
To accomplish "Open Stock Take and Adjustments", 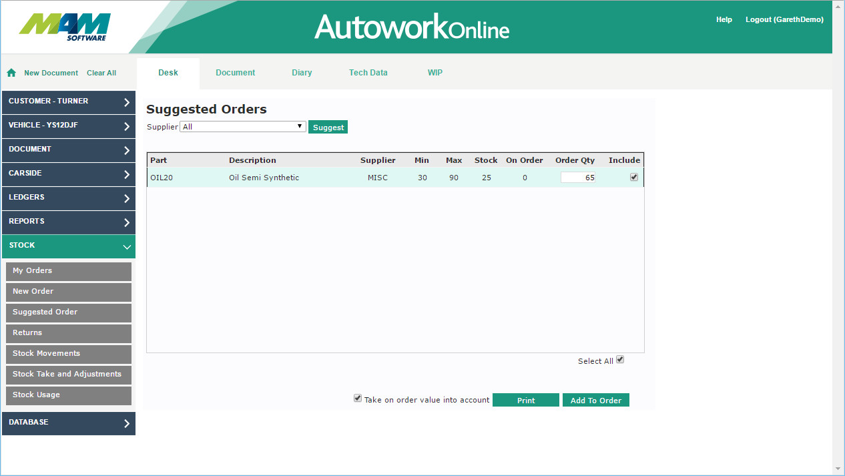I will pyautogui.click(x=67, y=375).
